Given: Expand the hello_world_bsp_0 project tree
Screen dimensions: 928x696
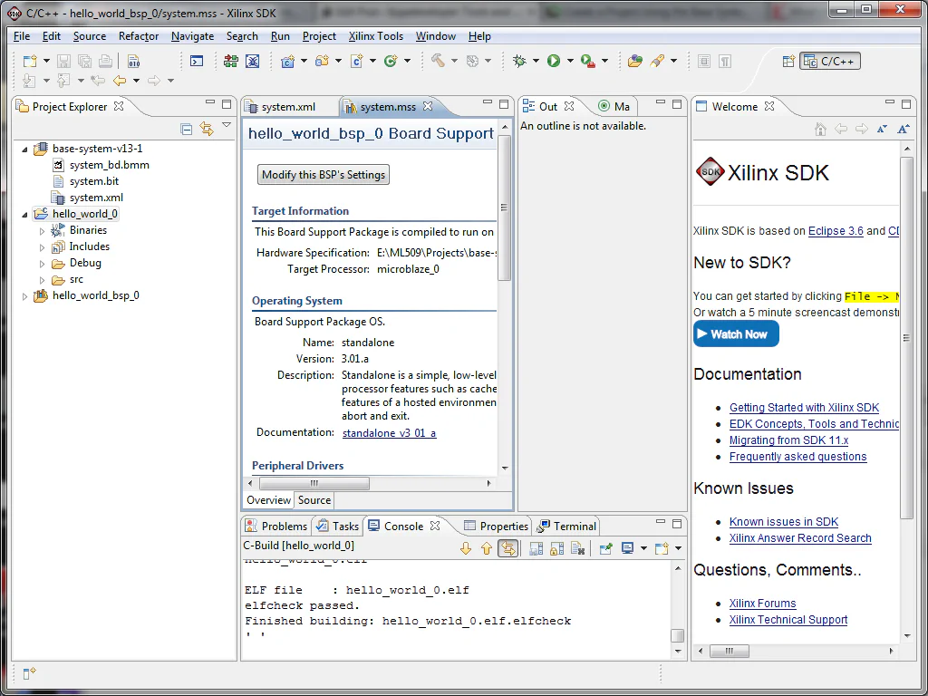Looking at the screenshot, I should 24,296.
